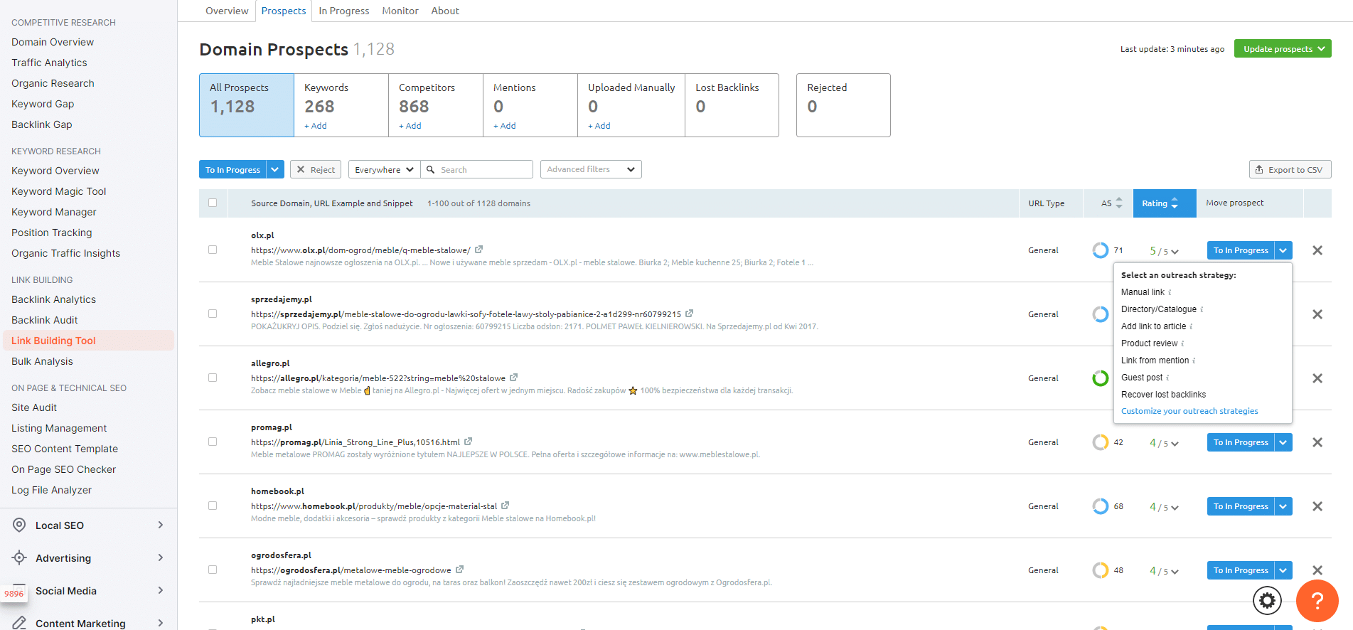
Task: Remove homebook.pl prospect with X icon
Action: tap(1317, 506)
